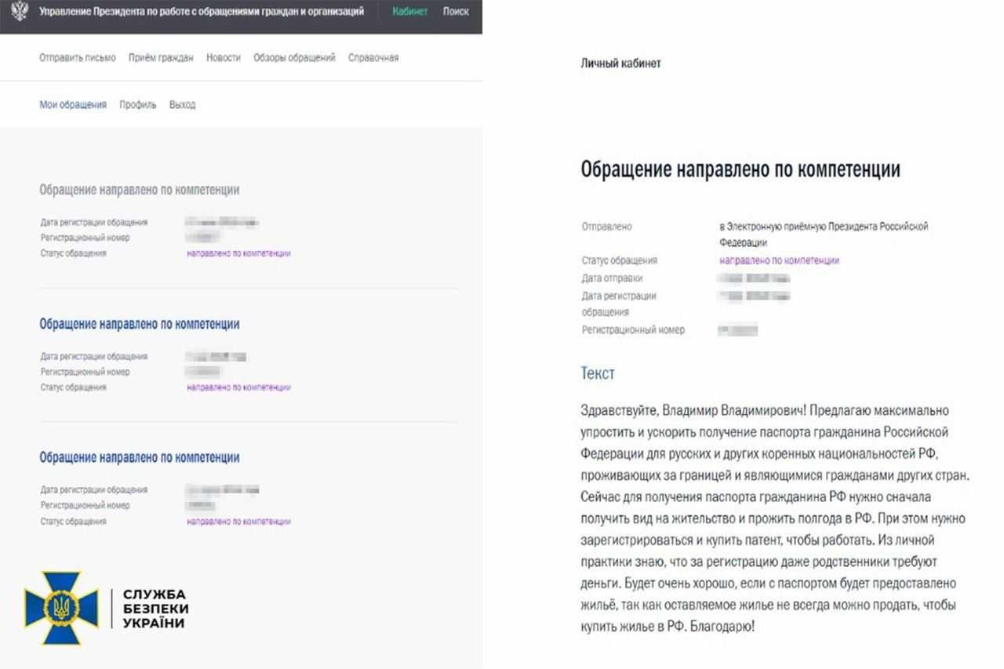Click the SBU cross emblem logo
The height and width of the screenshot is (669, 1004).
click(x=61, y=608)
